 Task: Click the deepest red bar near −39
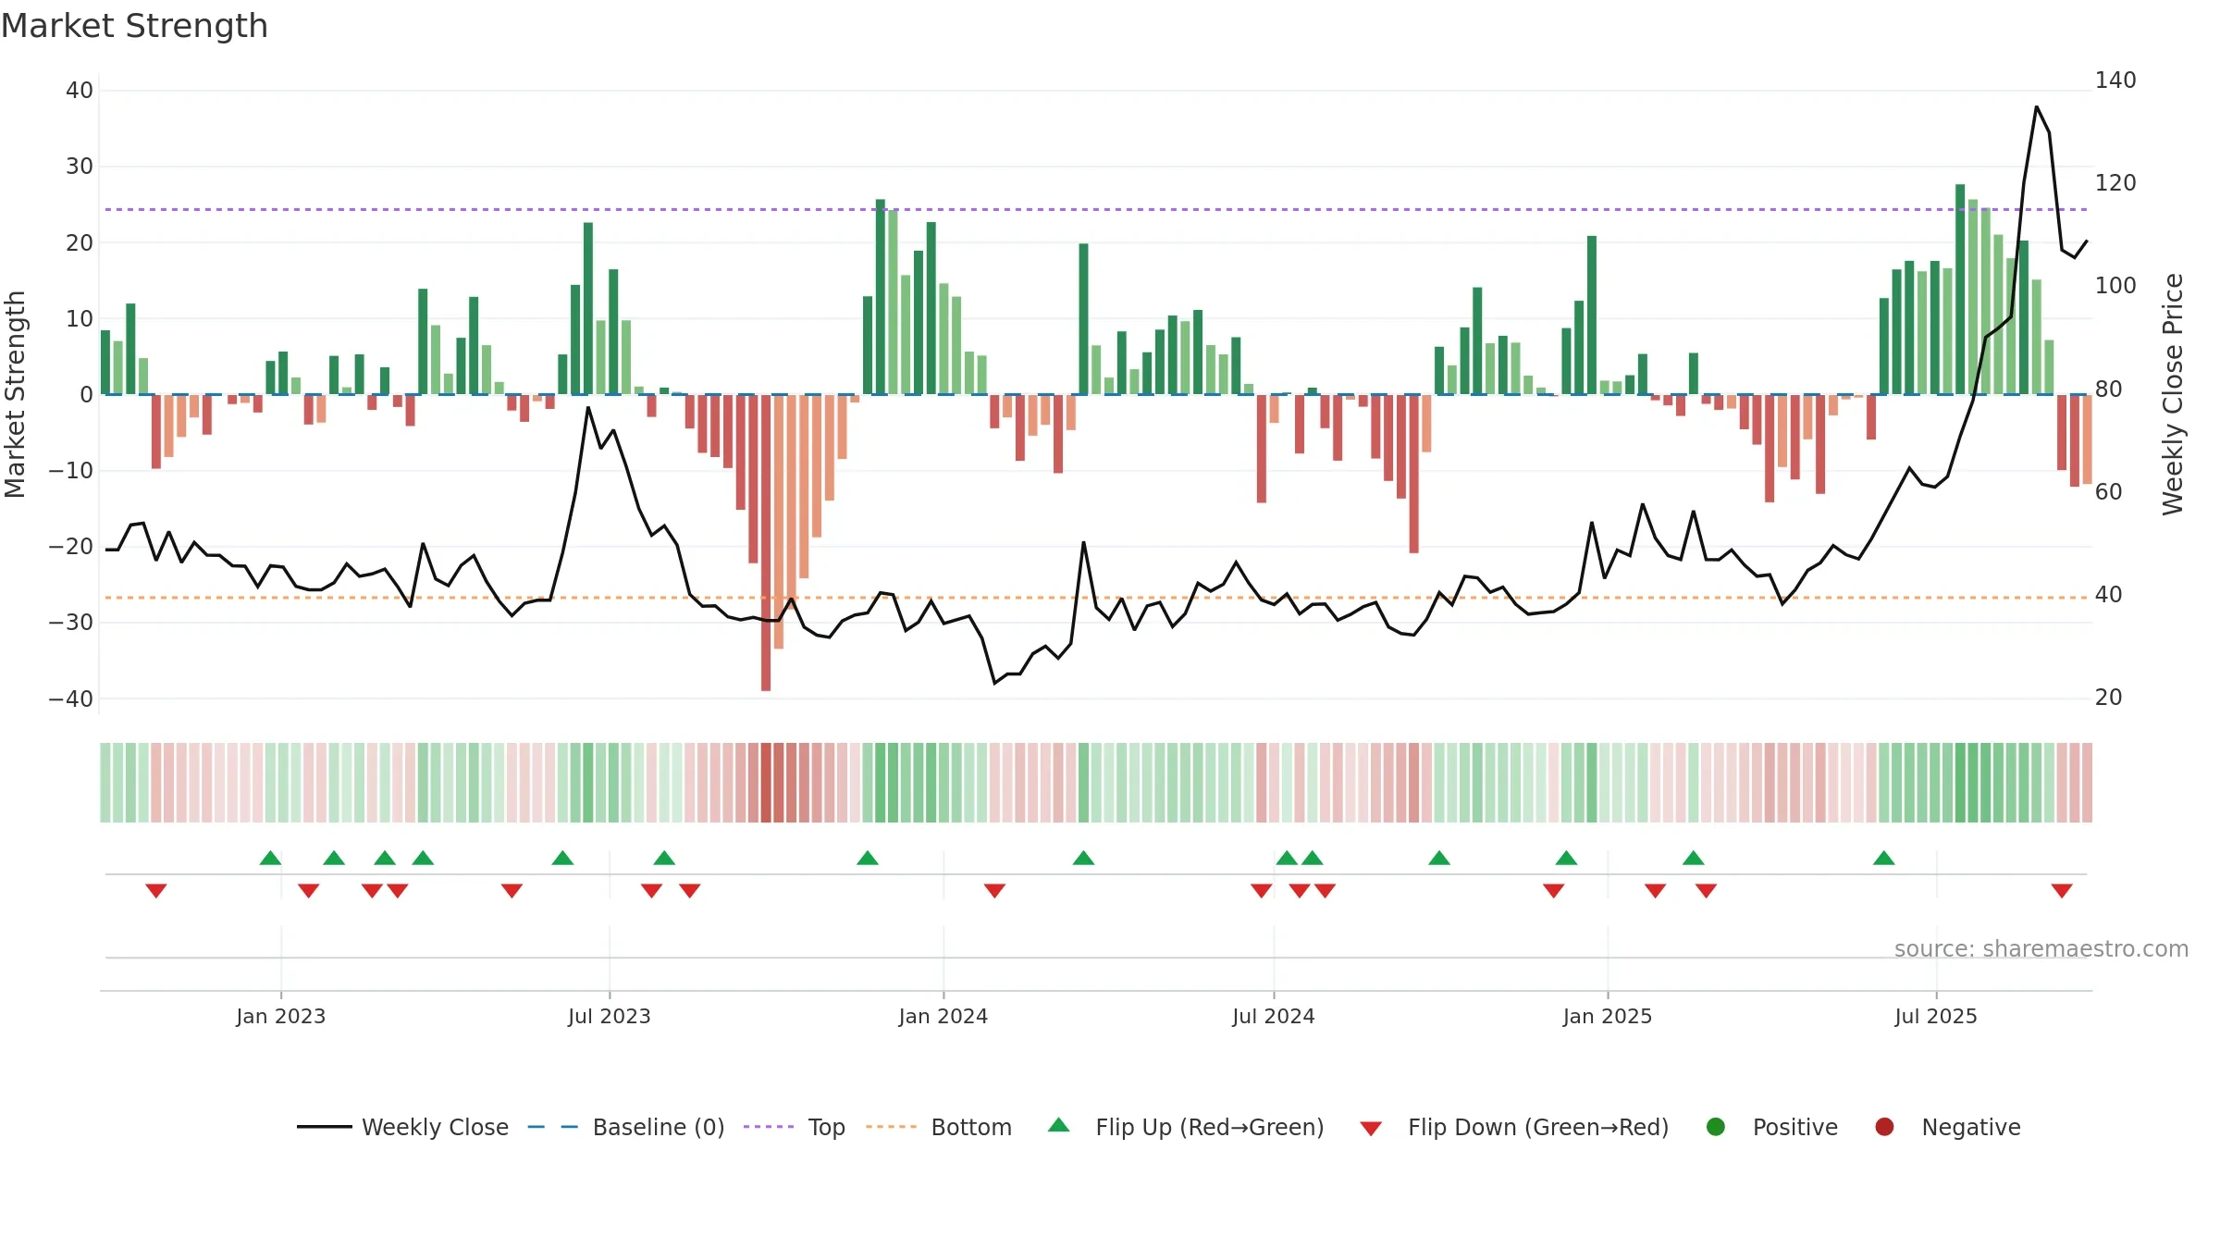(766, 542)
